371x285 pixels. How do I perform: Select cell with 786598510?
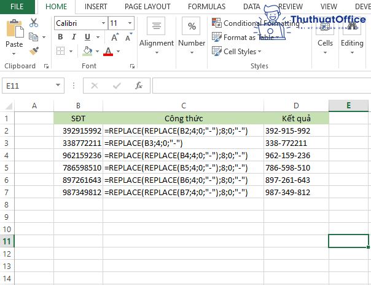pyautogui.click(x=79, y=167)
